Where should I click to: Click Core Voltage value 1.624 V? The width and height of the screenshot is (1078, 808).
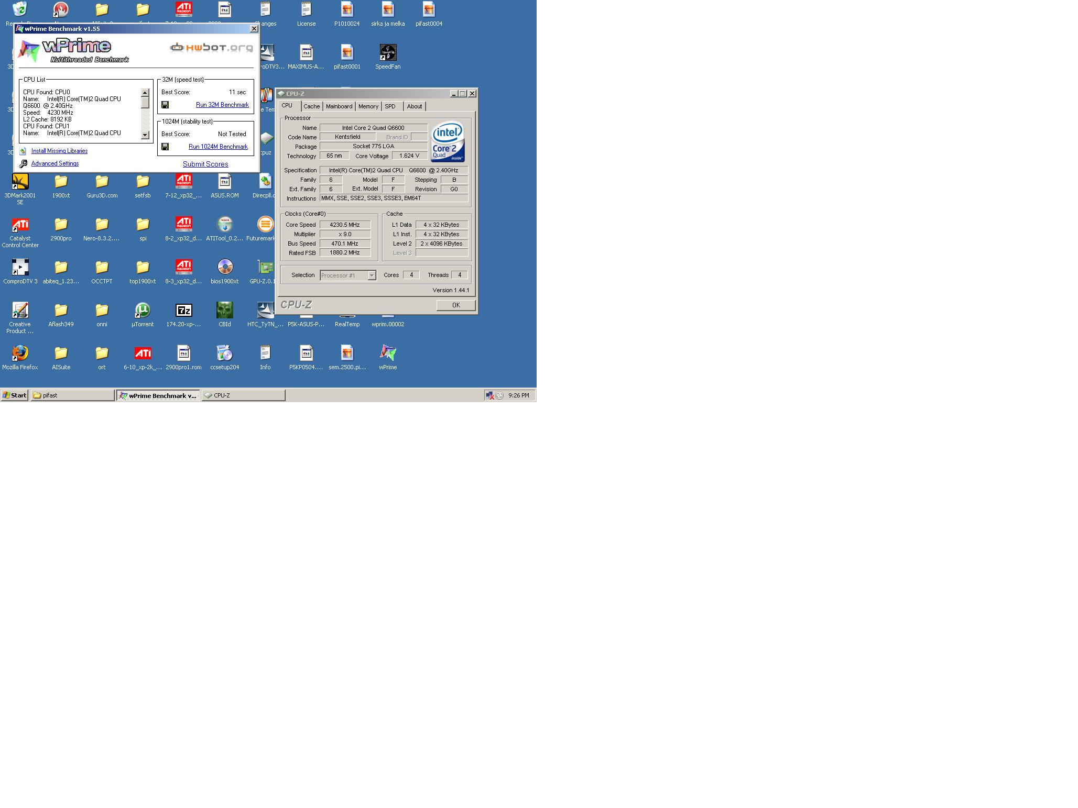coord(409,156)
